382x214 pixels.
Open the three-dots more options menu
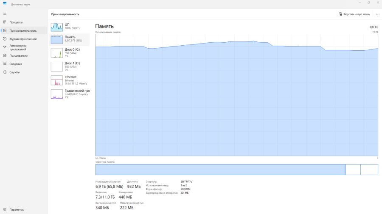click(x=377, y=14)
